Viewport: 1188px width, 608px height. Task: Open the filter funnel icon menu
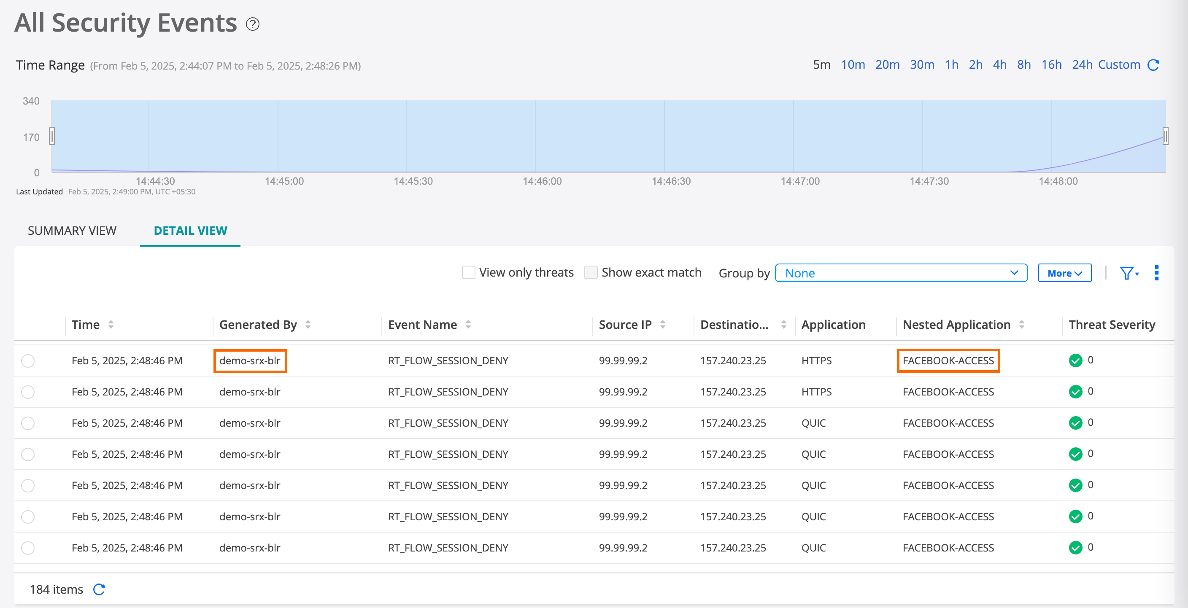tap(1127, 273)
